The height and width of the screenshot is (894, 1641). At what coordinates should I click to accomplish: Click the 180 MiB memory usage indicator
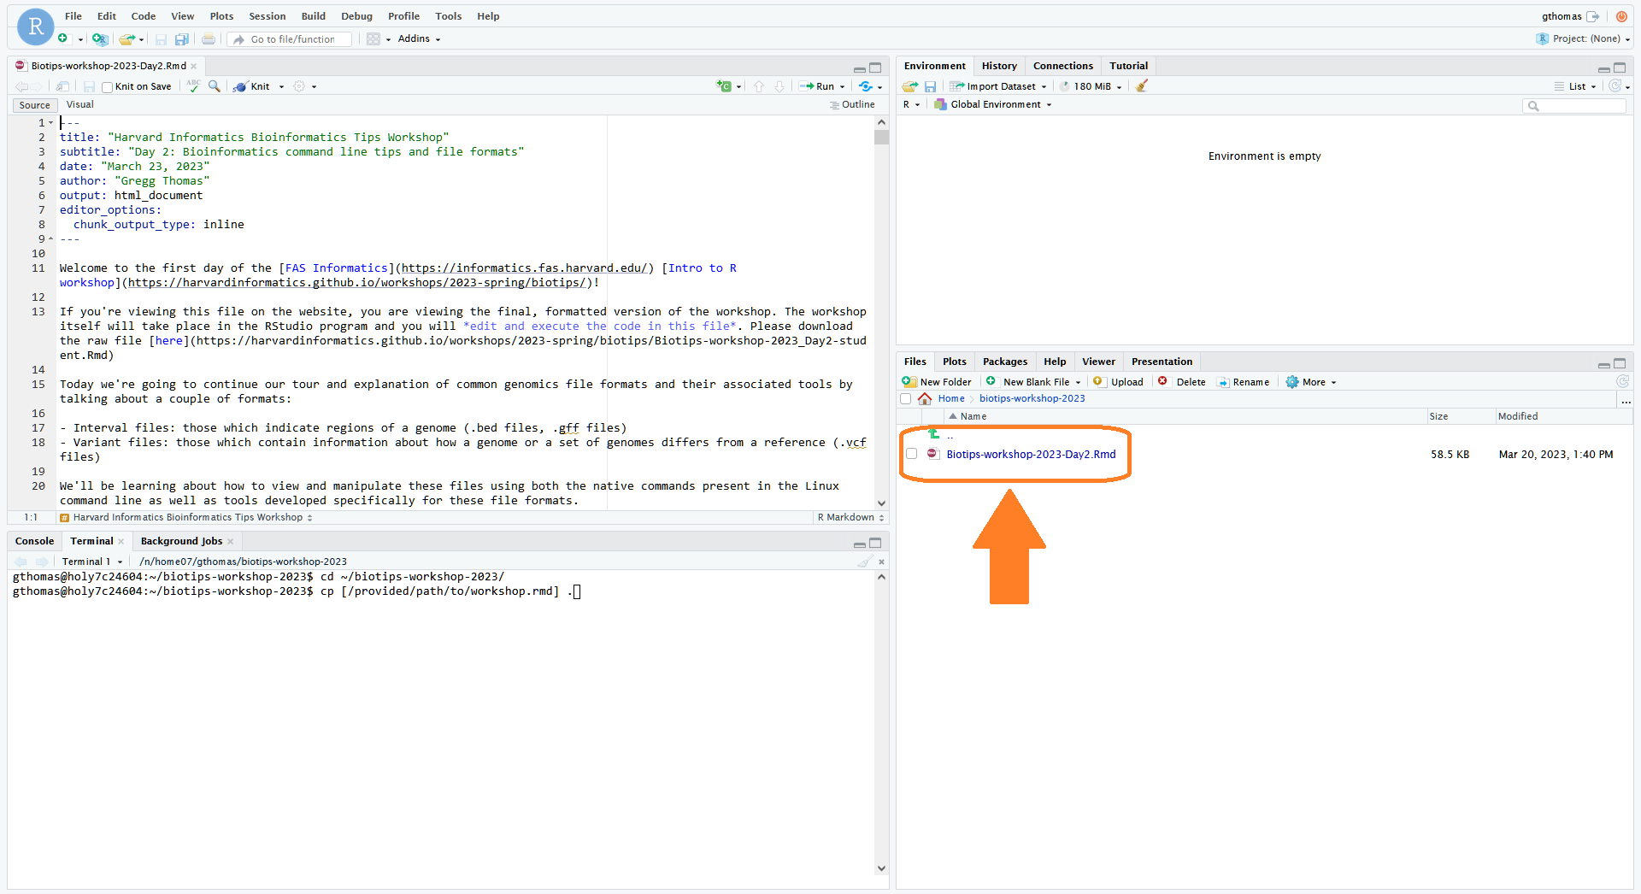(x=1091, y=86)
